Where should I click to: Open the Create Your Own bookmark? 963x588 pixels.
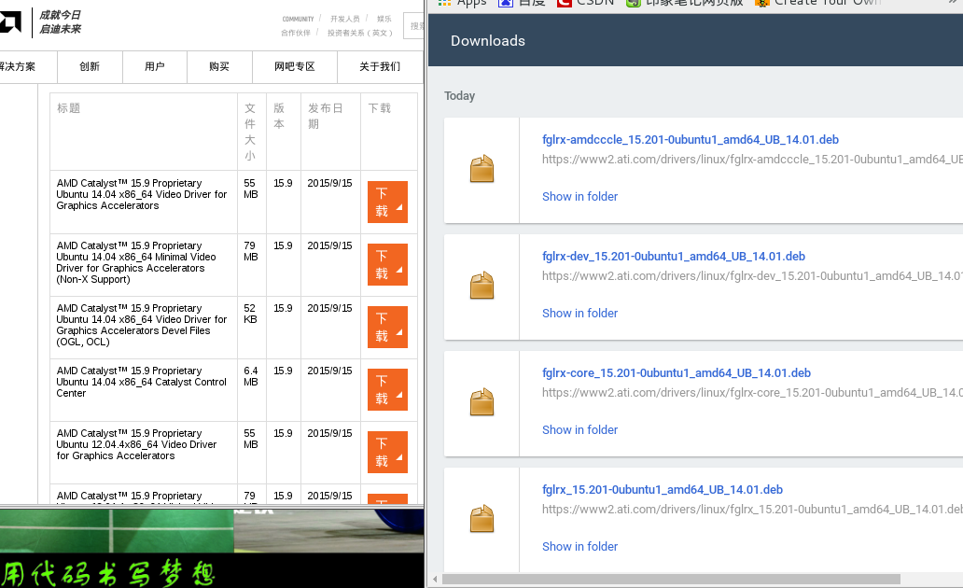tap(818, 3)
